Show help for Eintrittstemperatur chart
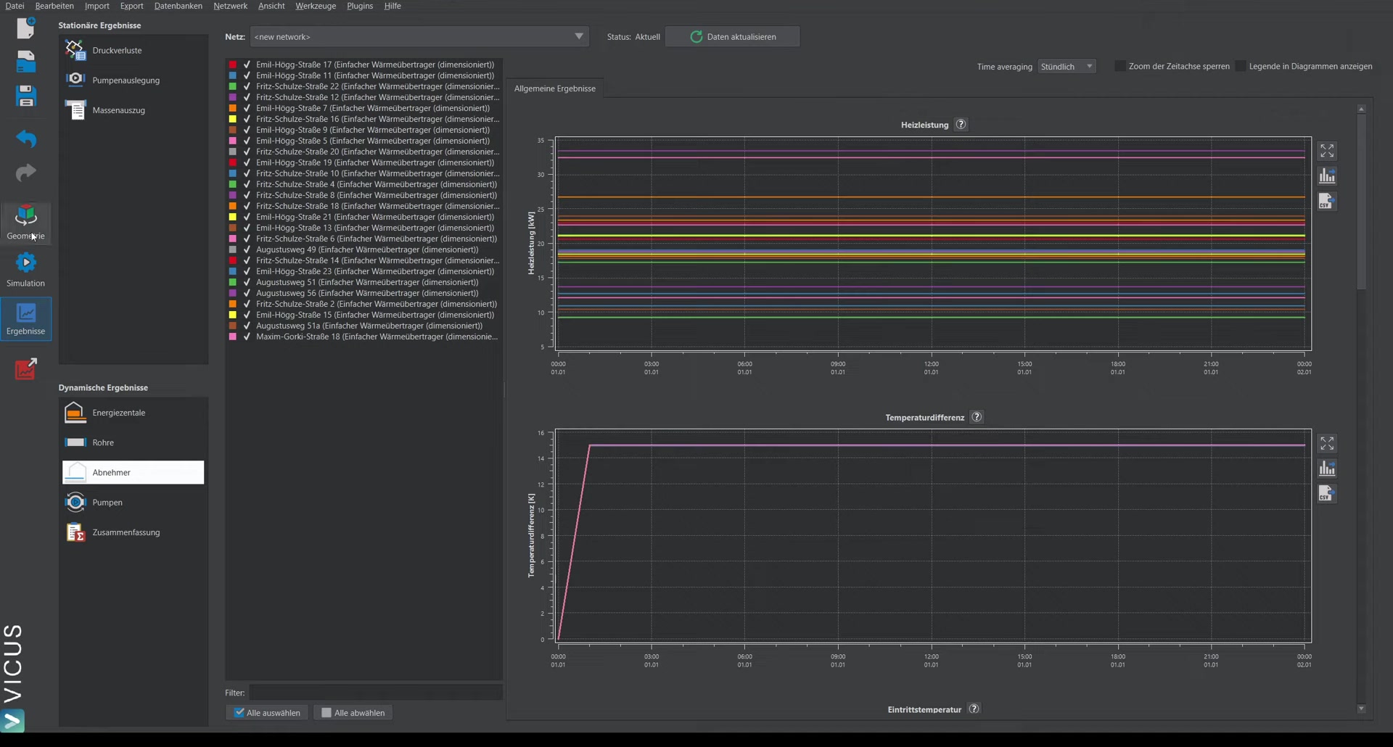This screenshot has width=1393, height=747. point(974,709)
